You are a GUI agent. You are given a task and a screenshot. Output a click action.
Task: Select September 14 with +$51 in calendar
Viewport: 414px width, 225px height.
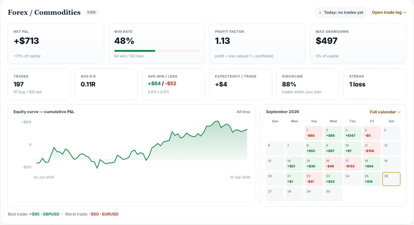295,163
